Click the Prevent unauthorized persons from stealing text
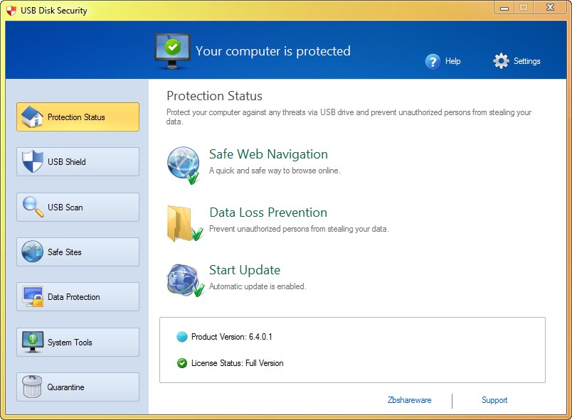Viewport: 572px width, 420px height. (x=299, y=229)
